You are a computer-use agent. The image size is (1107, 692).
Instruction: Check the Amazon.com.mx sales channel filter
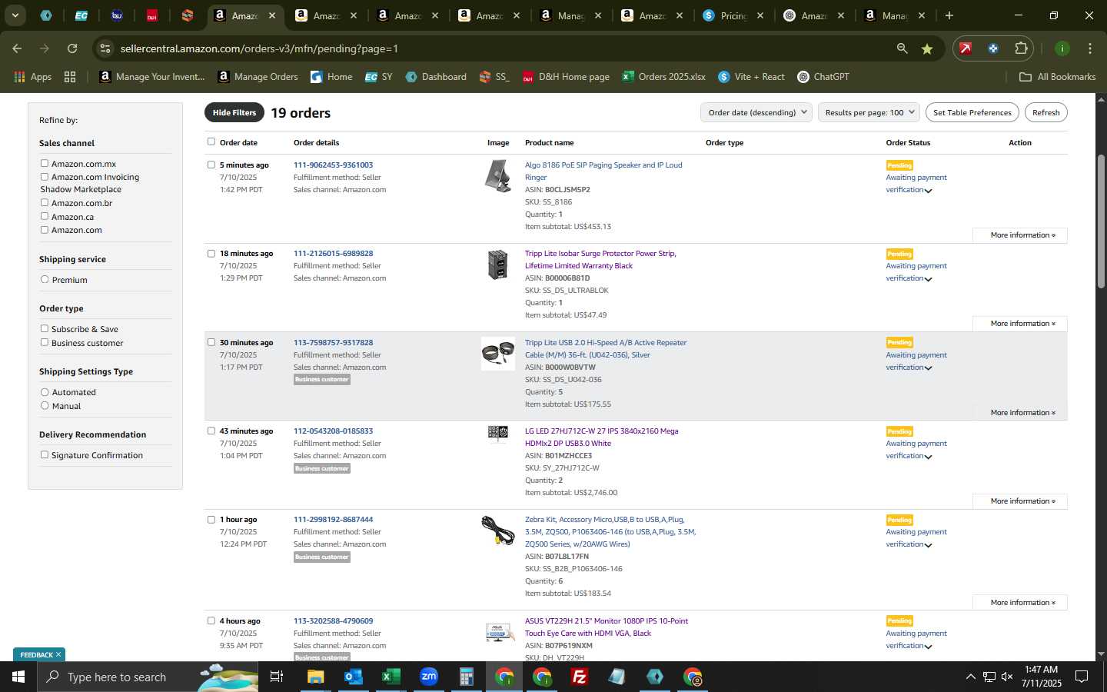(x=45, y=163)
